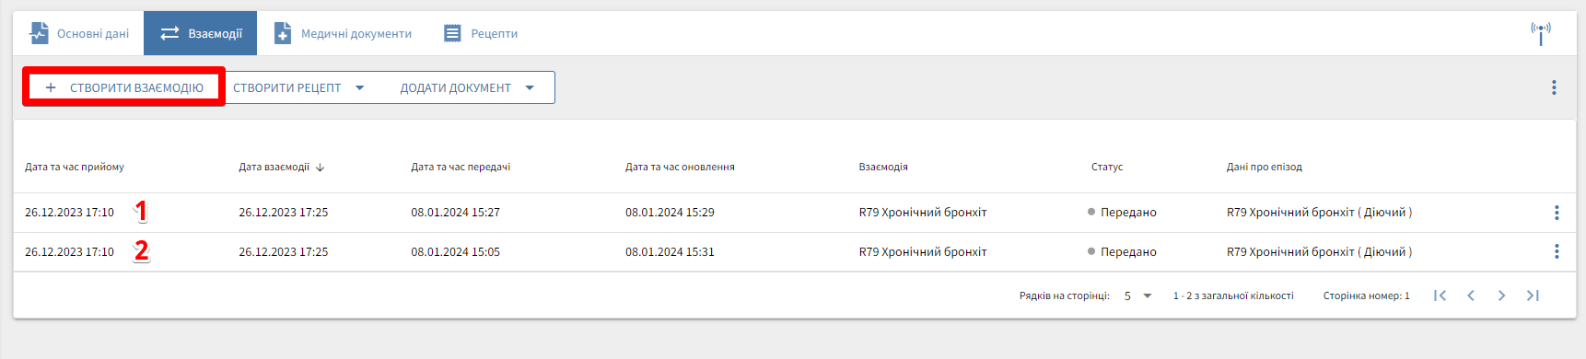Click the Дата та час прийому column header
Screen dimensions: 1586x359
[x=75, y=168]
